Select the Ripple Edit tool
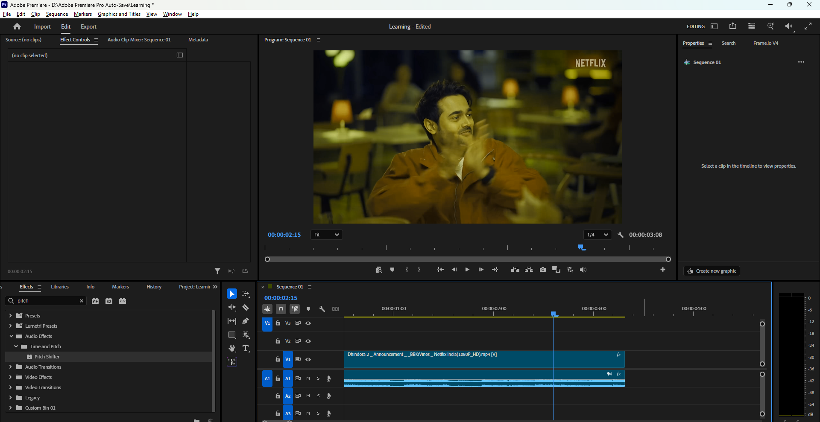 click(231, 308)
